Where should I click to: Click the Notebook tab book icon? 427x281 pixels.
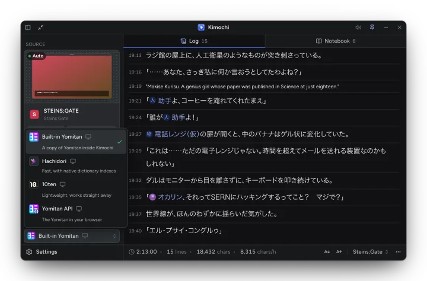(319, 41)
